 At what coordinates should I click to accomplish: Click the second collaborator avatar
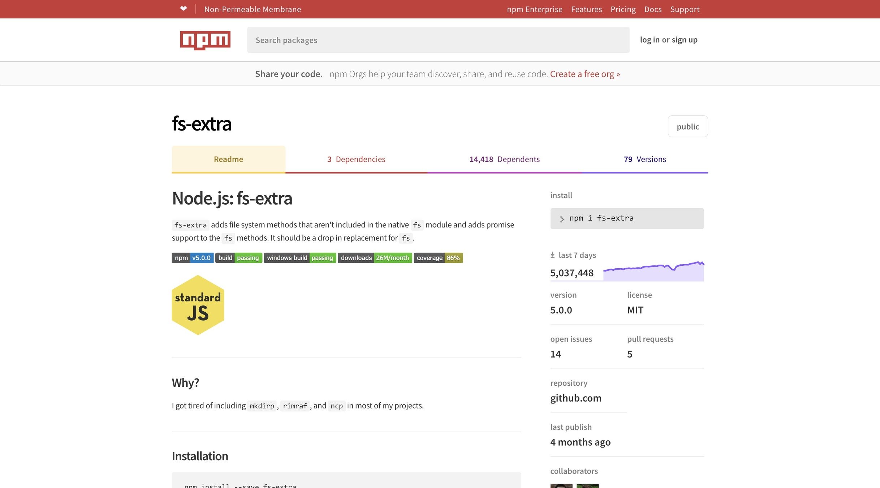587,485
